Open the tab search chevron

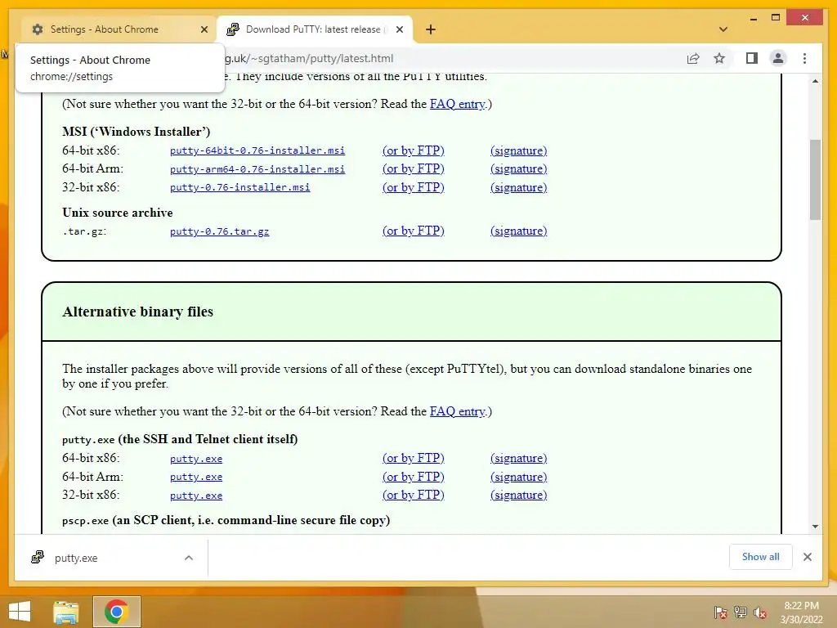pyautogui.click(x=723, y=29)
